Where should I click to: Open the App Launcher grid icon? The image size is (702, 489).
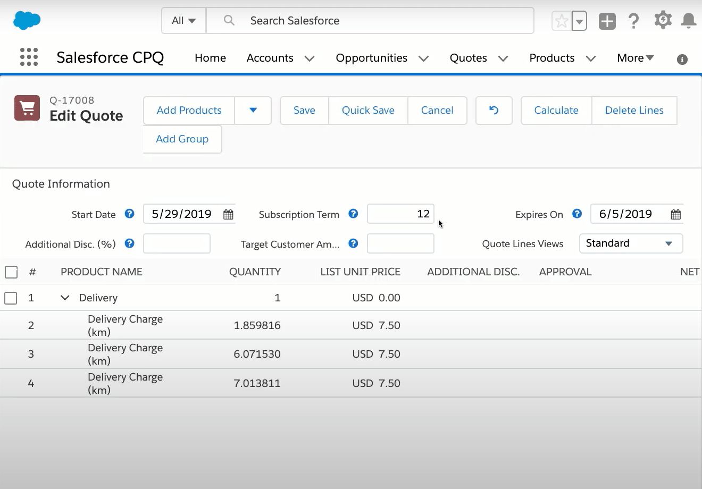click(29, 57)
